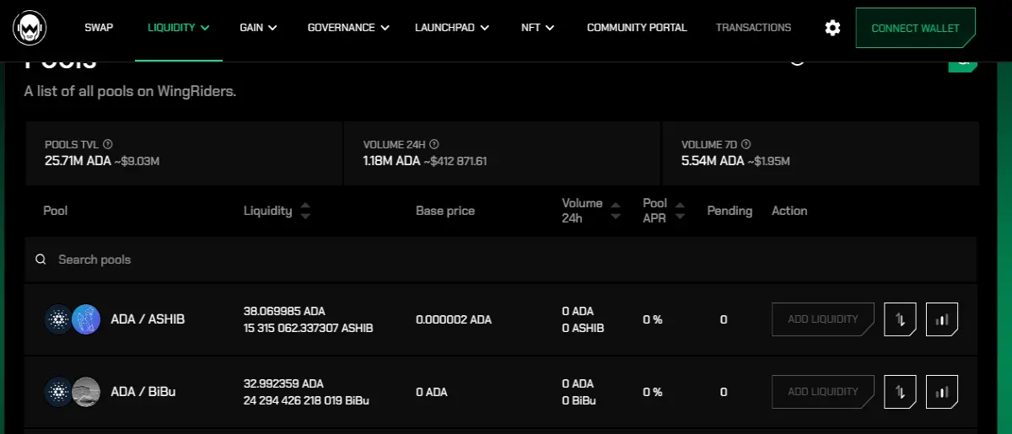Click the 25.71M ADA TVL value
Image resolution: width=1012 pixels, height=434 pixels.
77,160
